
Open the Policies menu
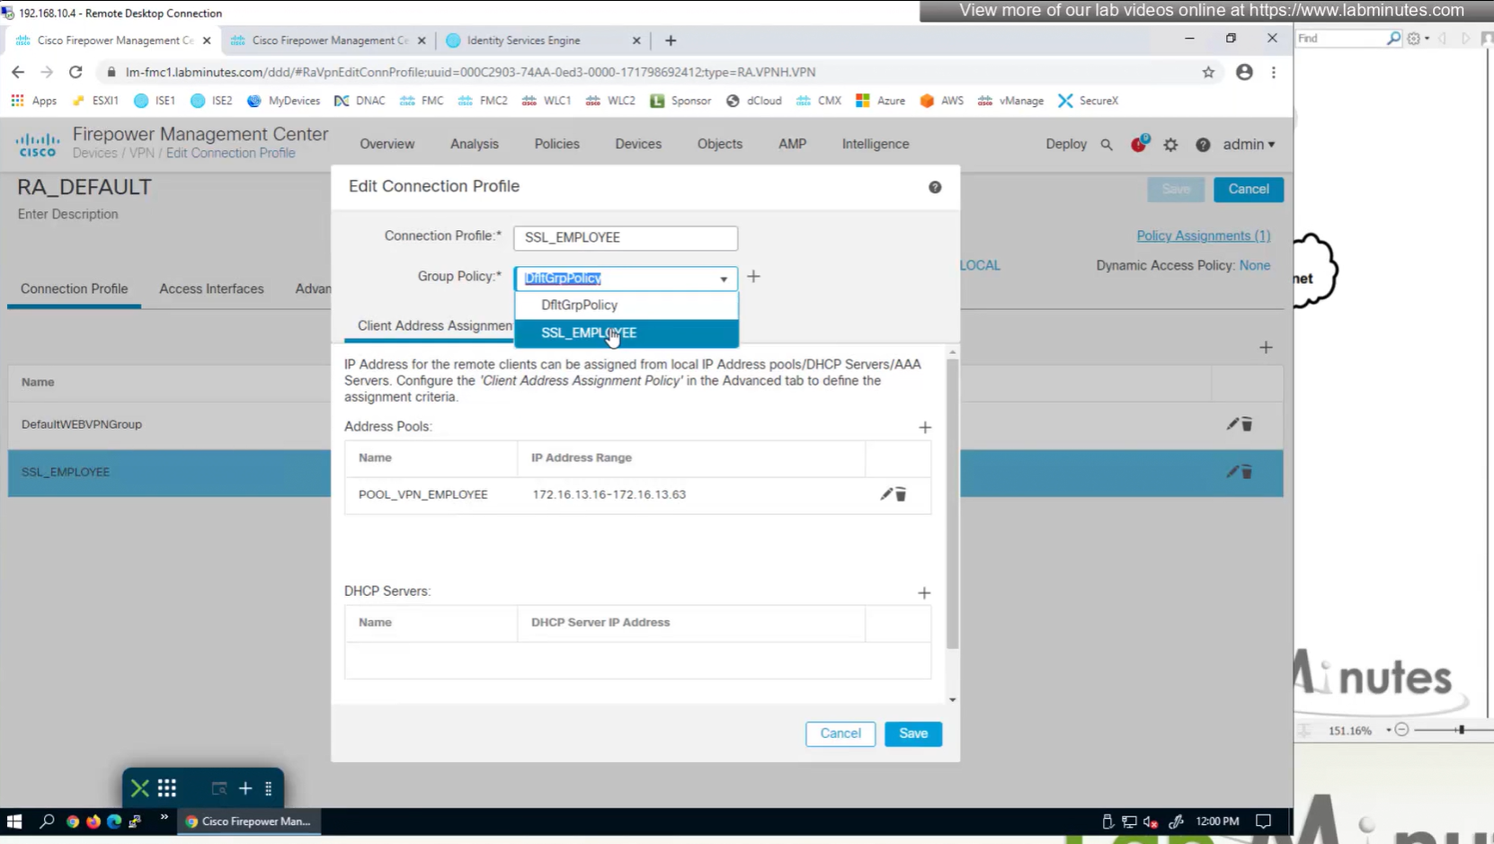pos(556,144)
